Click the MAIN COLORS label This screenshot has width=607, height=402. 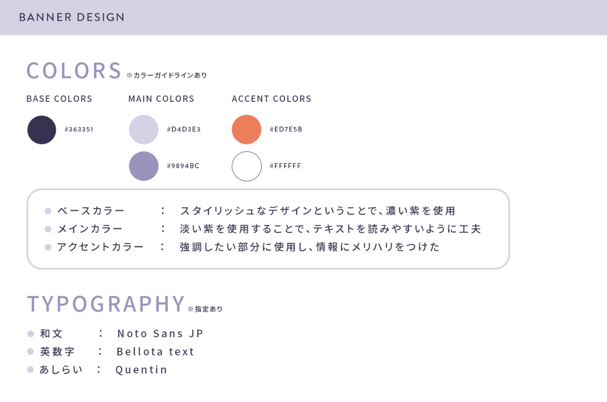pos(161,99)
